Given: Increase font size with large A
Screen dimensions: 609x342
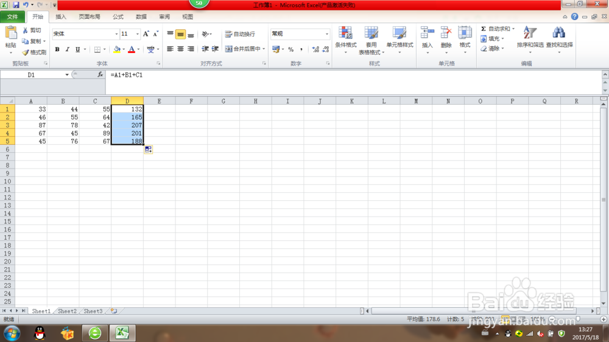Looking at the screenshot, I should tap(146, 34).
